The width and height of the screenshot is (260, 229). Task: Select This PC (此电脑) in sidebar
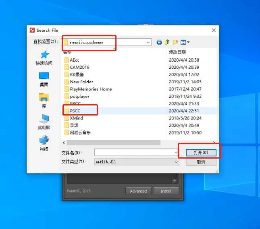[44, 122]
